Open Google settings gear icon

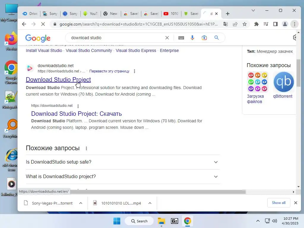[294, 37]
